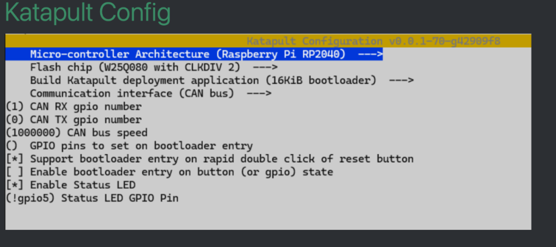Click the arrow after 16KiB bootloader

(x=401, y=80)
